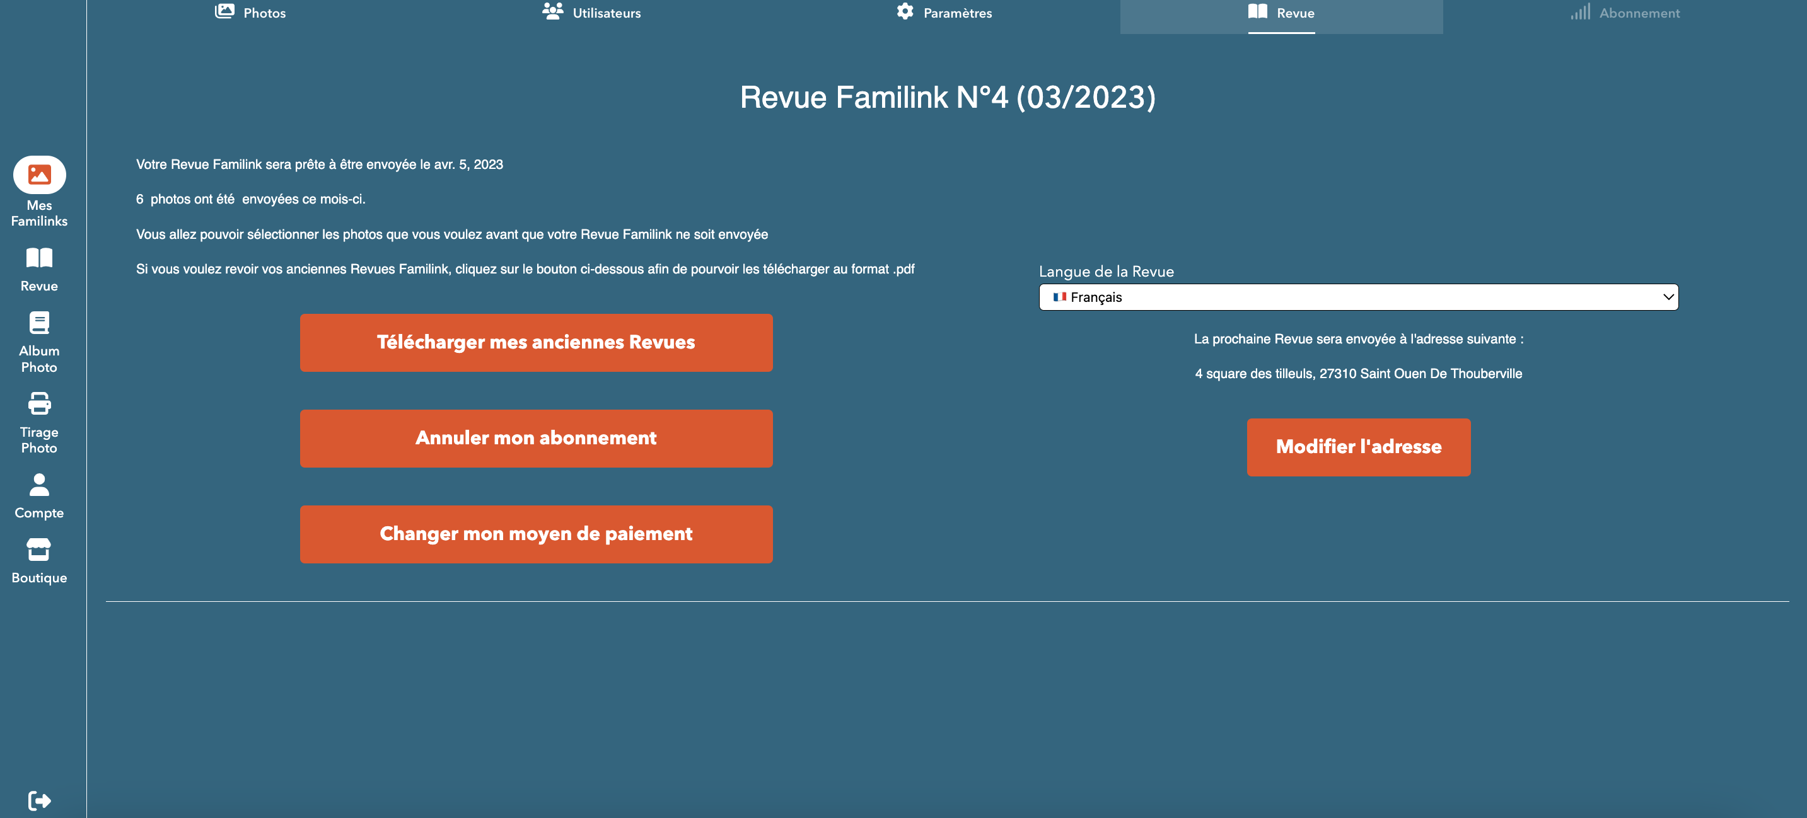Open Tirage Photo printer icon
The image size is (1807, 818).
click(x=39, y=404)
